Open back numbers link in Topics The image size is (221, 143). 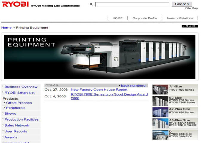[133, 85]
